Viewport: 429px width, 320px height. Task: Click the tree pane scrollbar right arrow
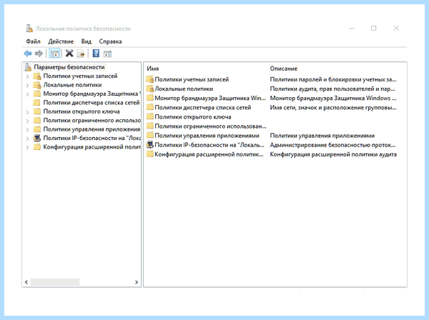pyautogui.click(x=137, y=282)
